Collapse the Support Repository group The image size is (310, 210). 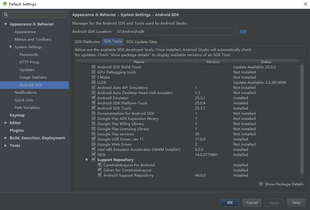pos(87,160)
